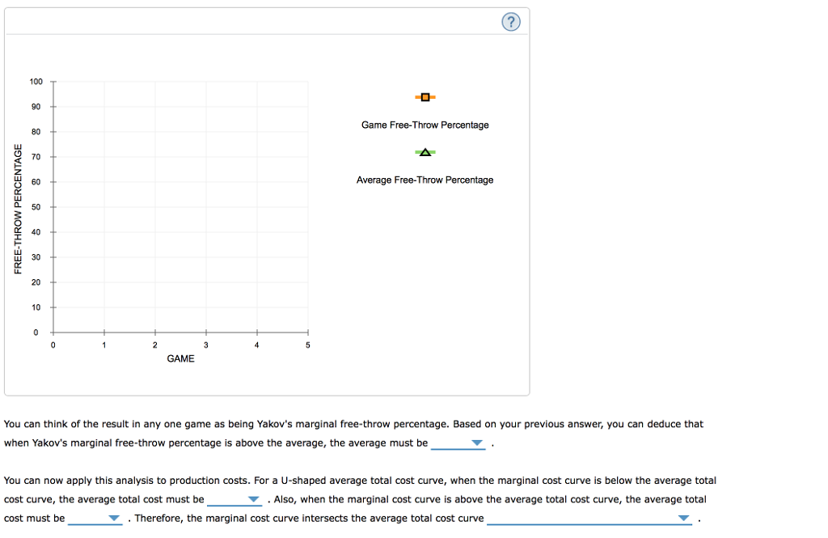
Task: Click the 'Game Free-Throw Percentage' legend label
Action: (425, 125)
